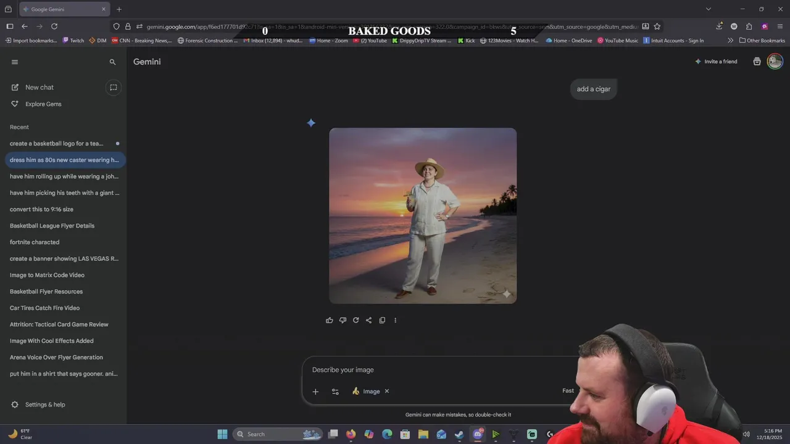This screenshot has width=790, height=444.
Task: Open Twitch bookmark
Action: tap(73, 41)
